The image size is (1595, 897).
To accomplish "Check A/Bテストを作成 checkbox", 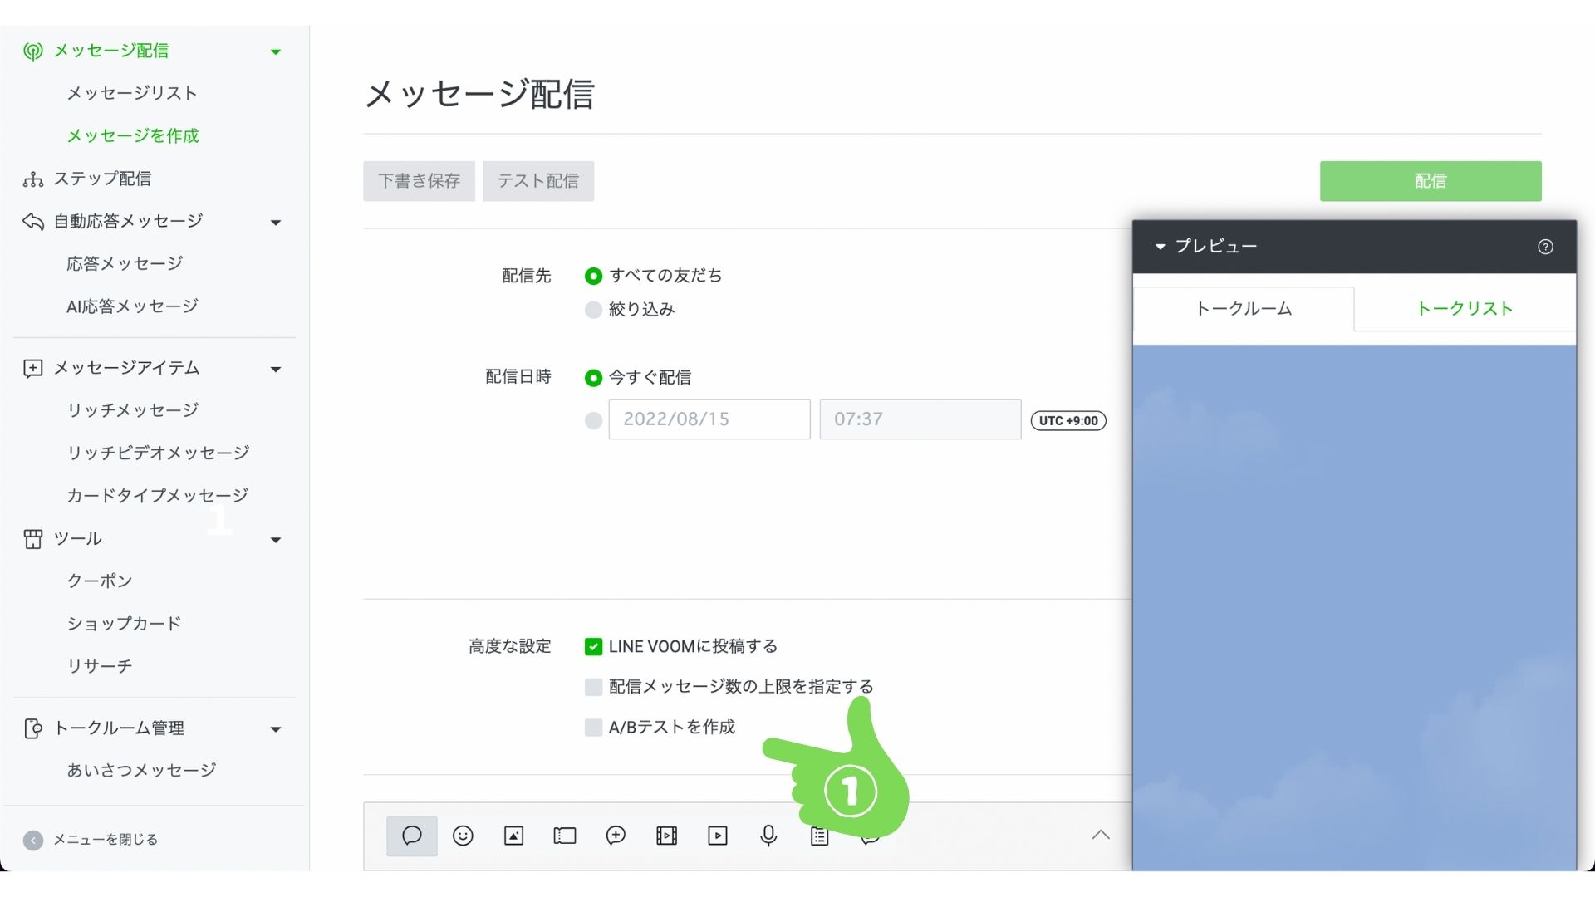I will click(x=593, y=728).
